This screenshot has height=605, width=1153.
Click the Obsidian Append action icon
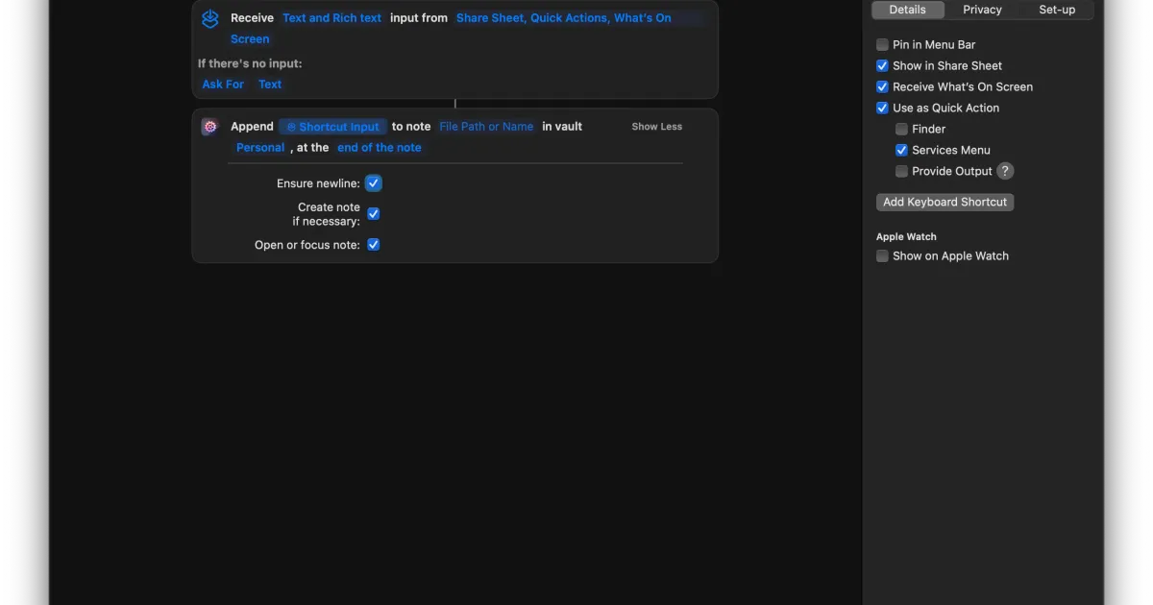(x=209, y=127)
